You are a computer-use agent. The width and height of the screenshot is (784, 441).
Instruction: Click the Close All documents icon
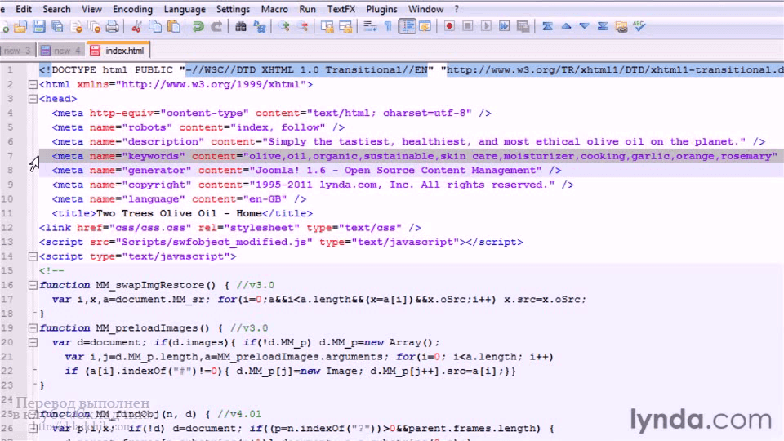pos(94,26)
